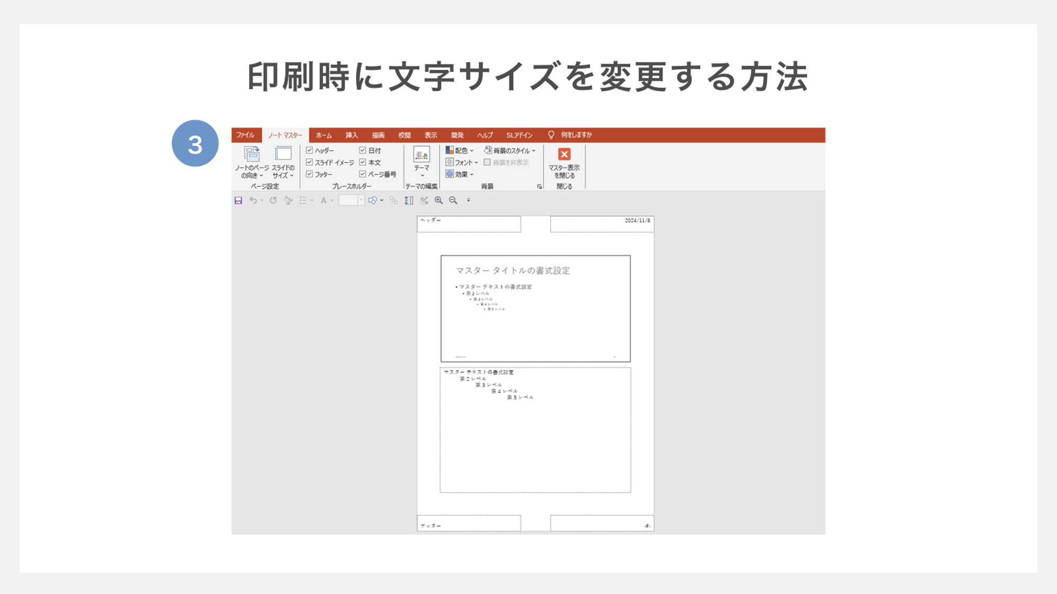Open the テーマ gallery button

(x=422, y=162)
